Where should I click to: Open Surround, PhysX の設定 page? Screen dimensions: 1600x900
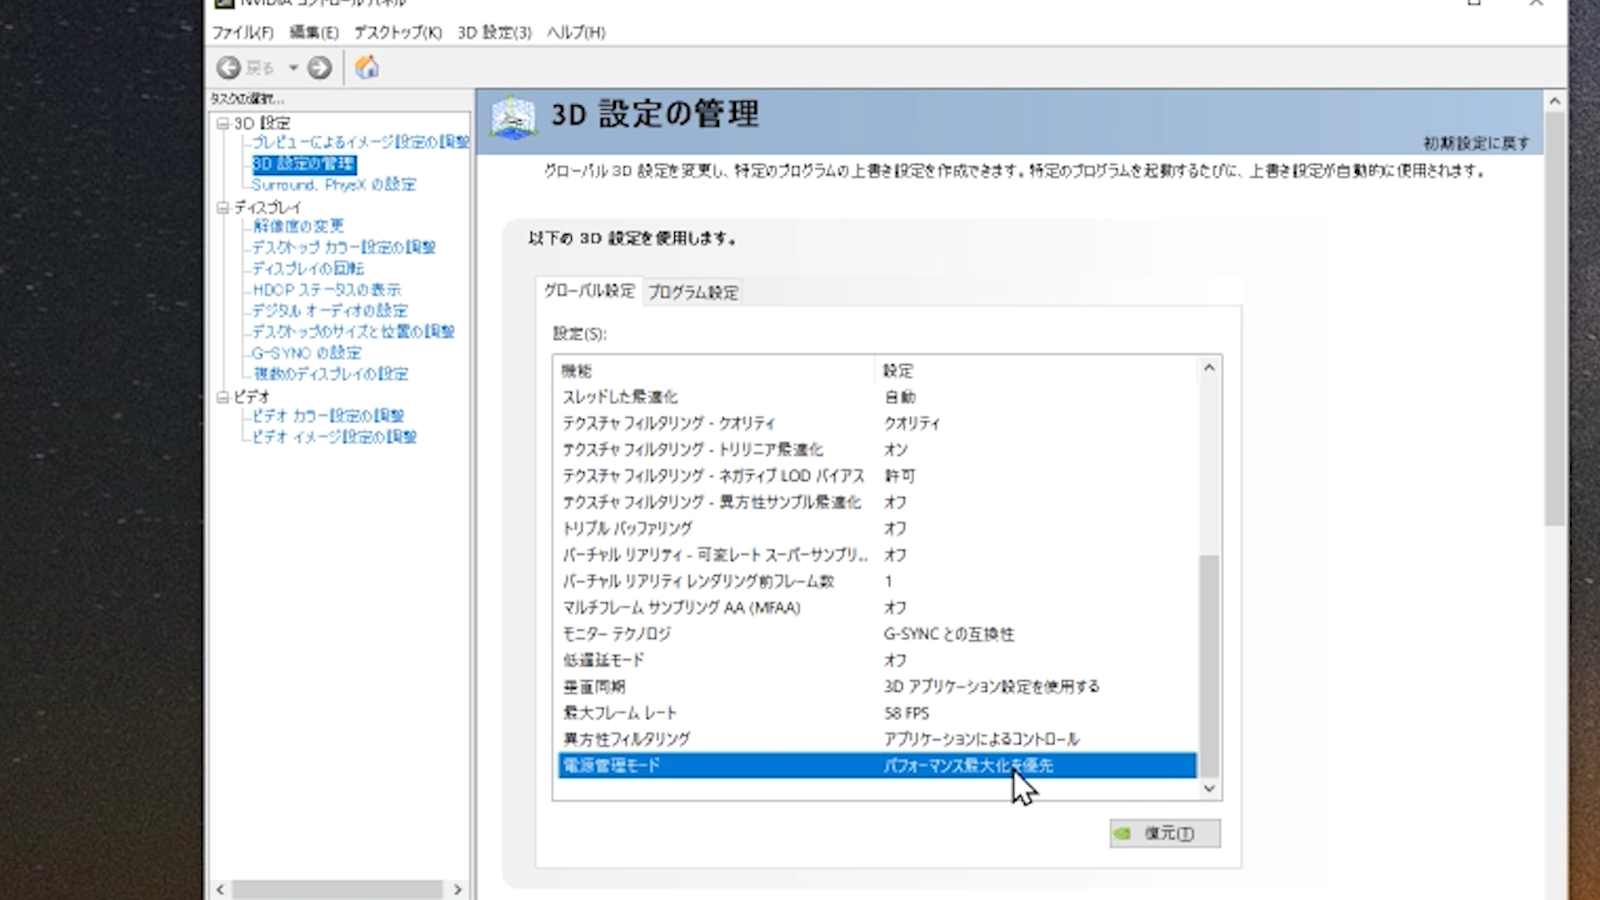pyautogui.click(x=333, y=184)
